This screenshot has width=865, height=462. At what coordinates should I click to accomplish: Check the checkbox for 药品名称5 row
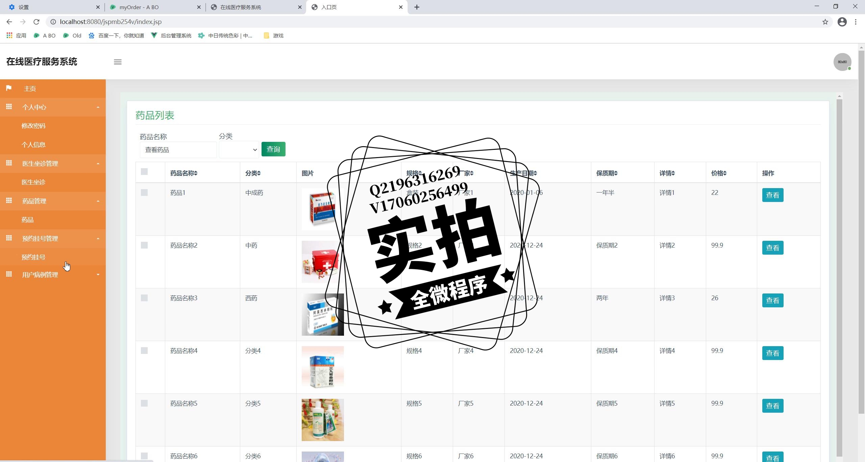click(x=144, y=403)
